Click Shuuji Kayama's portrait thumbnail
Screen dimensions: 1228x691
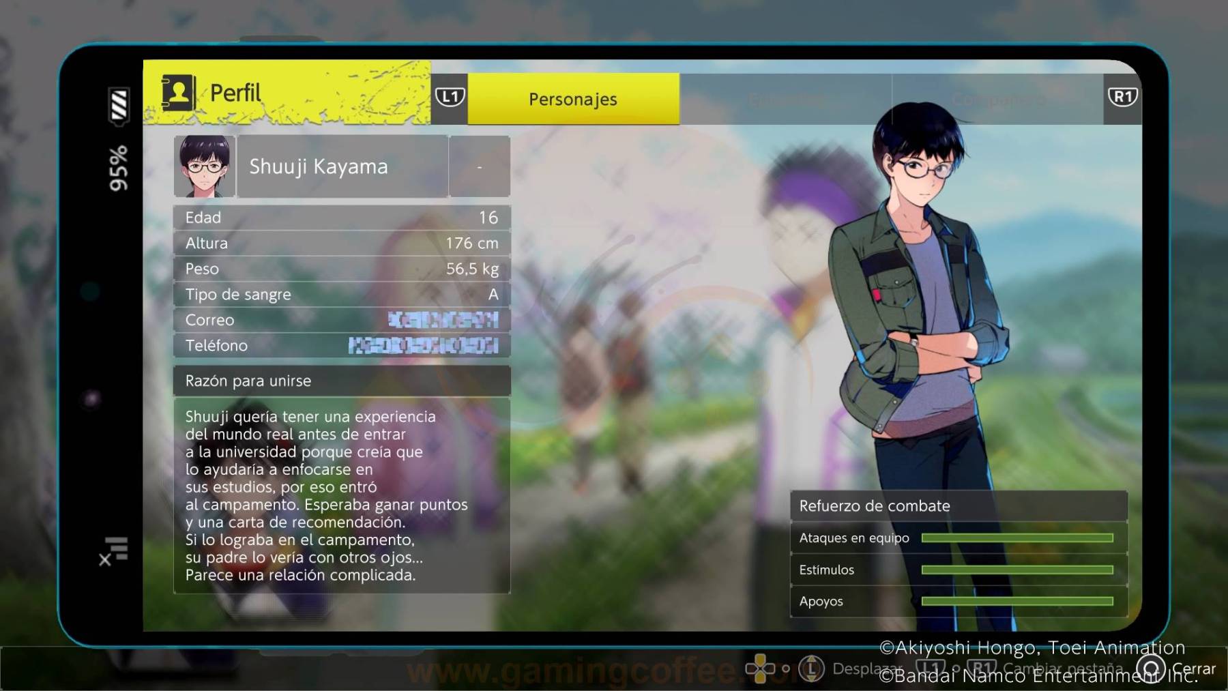click(205, 166)
